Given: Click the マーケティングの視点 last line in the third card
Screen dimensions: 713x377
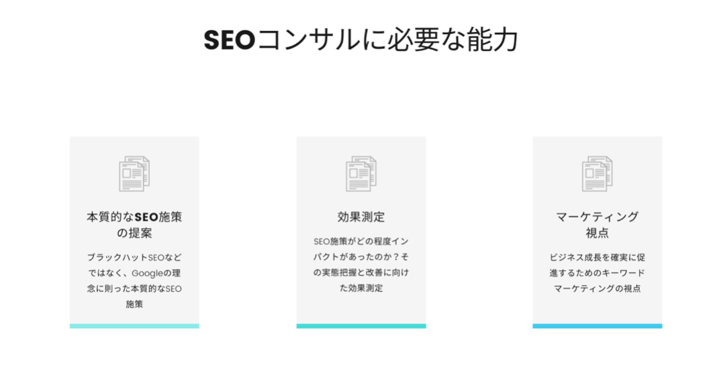Looking at the screenshot, I should tap(597, 288).
